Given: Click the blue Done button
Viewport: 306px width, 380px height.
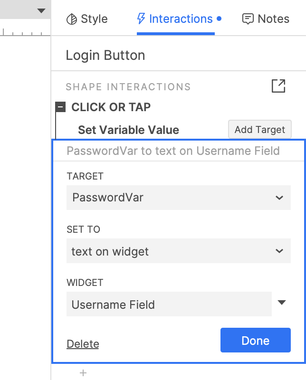Looking at the screenshot, I should pyautogui.click(x=255, y=340).
